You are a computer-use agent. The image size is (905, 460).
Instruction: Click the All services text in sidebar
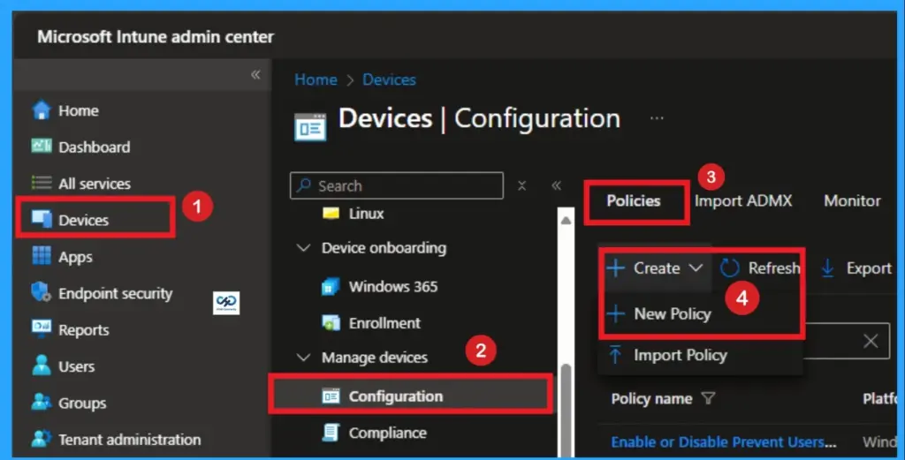coord(95,184)
